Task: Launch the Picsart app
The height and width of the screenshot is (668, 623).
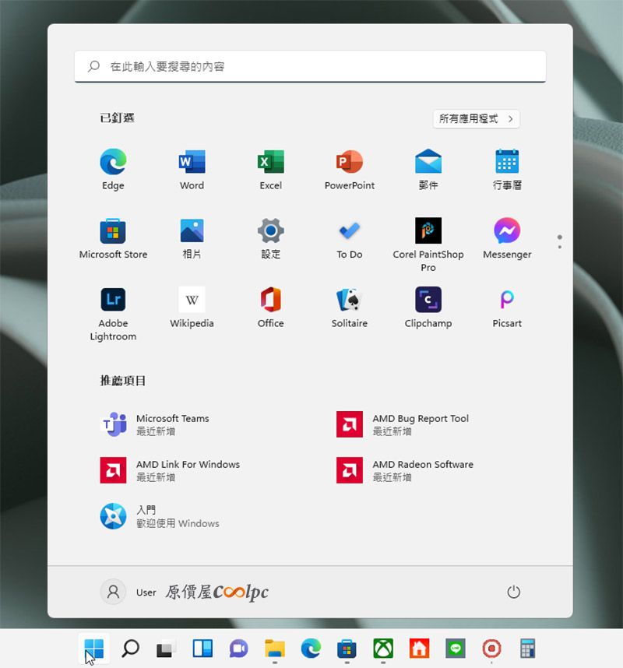Action: [x=507, y=307]
